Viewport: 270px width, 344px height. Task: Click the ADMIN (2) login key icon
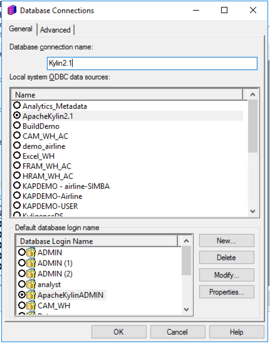point(31,274)
